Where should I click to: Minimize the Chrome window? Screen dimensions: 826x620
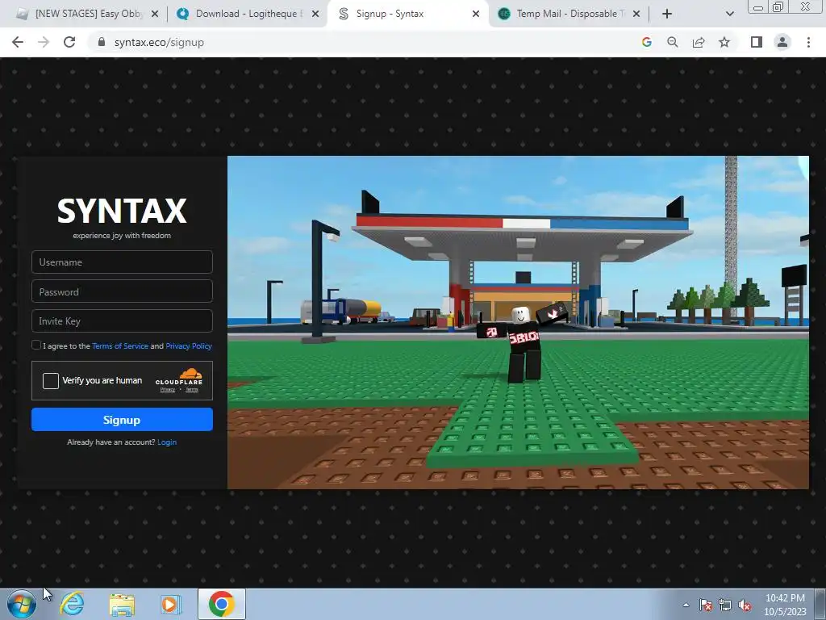pyautogui.click(x=758, y=6)
